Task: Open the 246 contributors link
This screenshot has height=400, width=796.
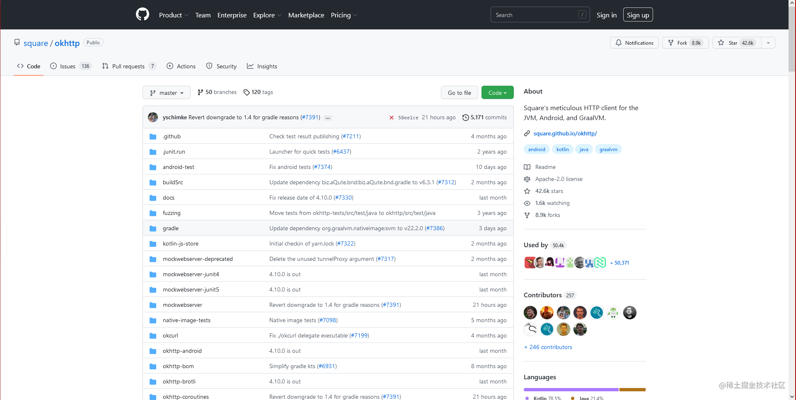Action: (x=548, y=347)
